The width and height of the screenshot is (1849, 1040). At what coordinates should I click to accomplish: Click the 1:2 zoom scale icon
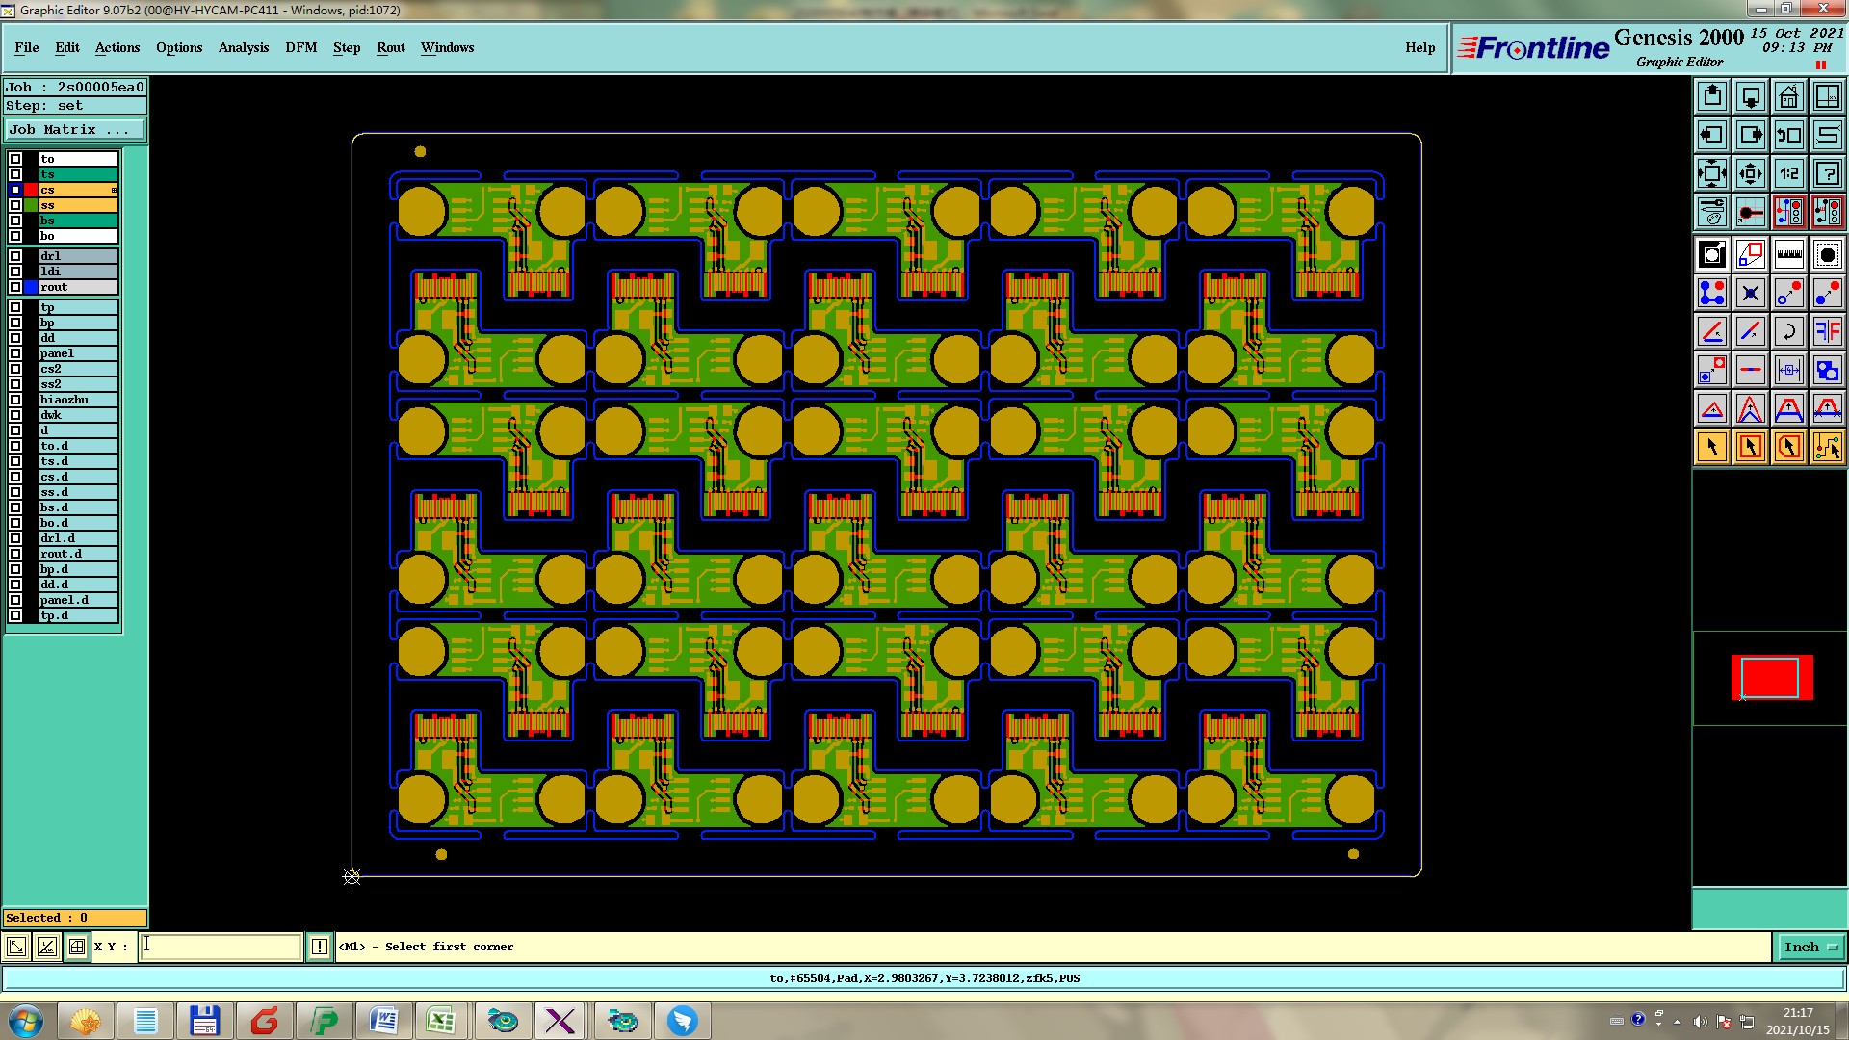pos(1788,173)
